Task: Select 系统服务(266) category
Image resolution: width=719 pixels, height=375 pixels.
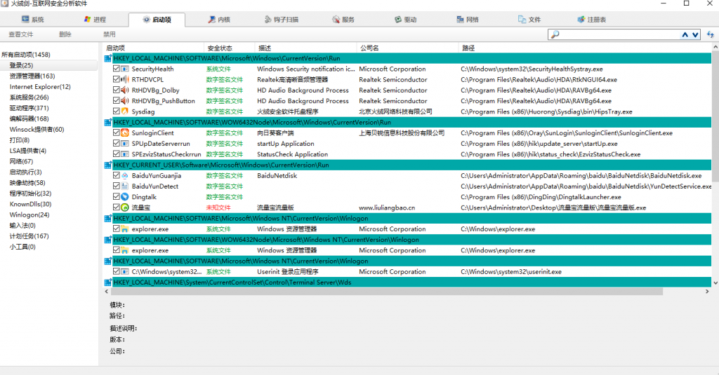Action: 29,97
